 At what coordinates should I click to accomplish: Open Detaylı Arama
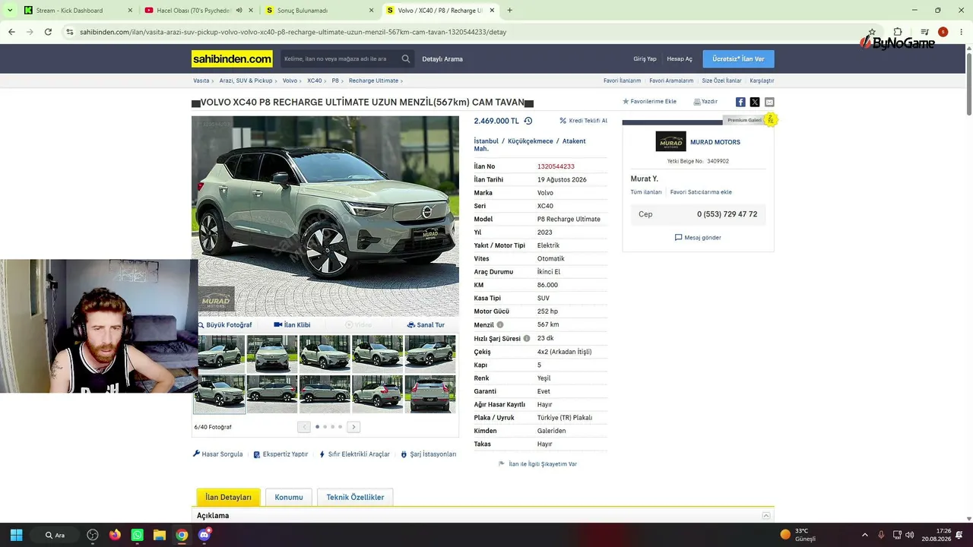point(442,59)
